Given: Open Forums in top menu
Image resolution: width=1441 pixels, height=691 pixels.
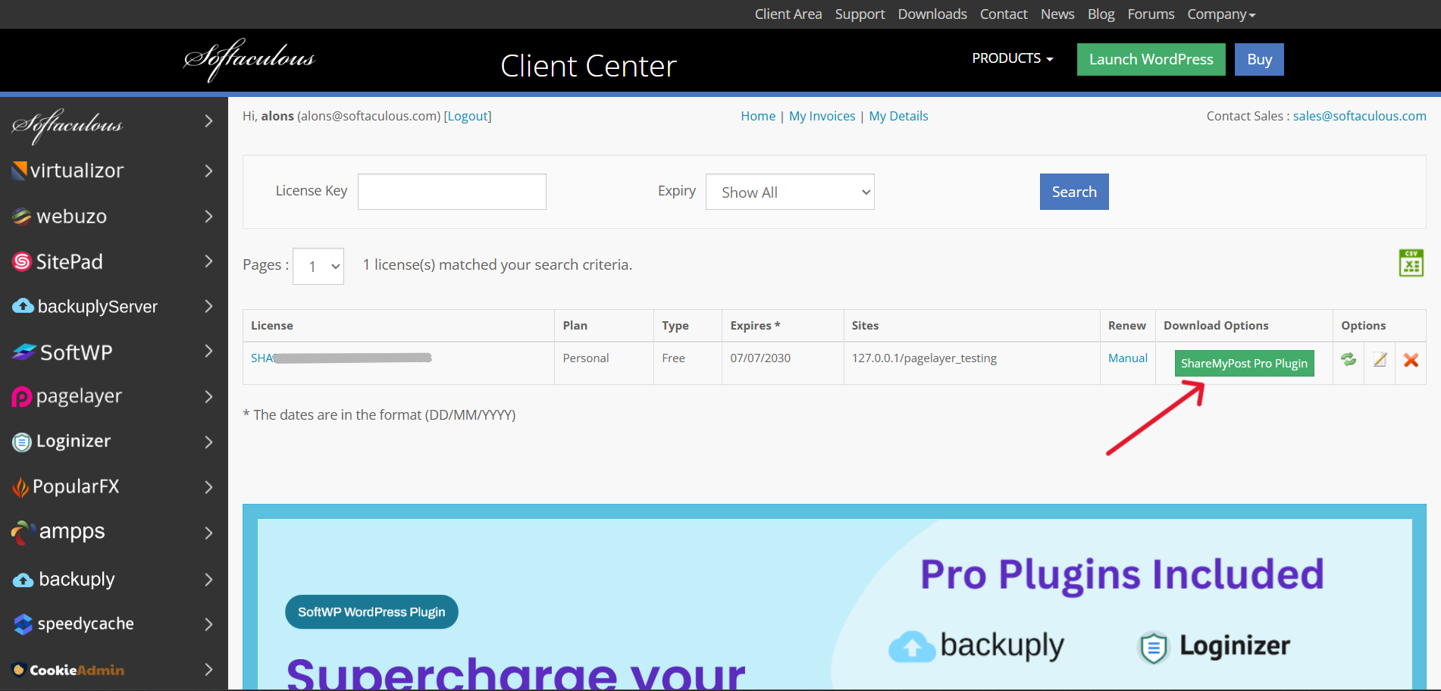Looking at the screenshot, I should click(1151, 14).
